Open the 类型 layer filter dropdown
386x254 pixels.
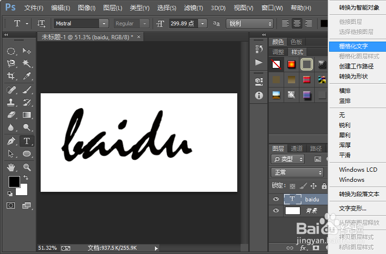(x=288, y=159)
